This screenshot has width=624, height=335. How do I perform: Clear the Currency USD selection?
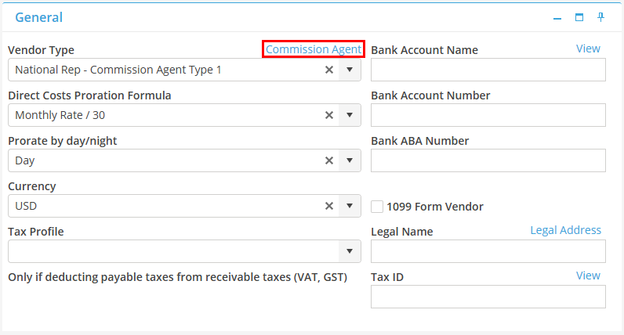pos(329,206)
